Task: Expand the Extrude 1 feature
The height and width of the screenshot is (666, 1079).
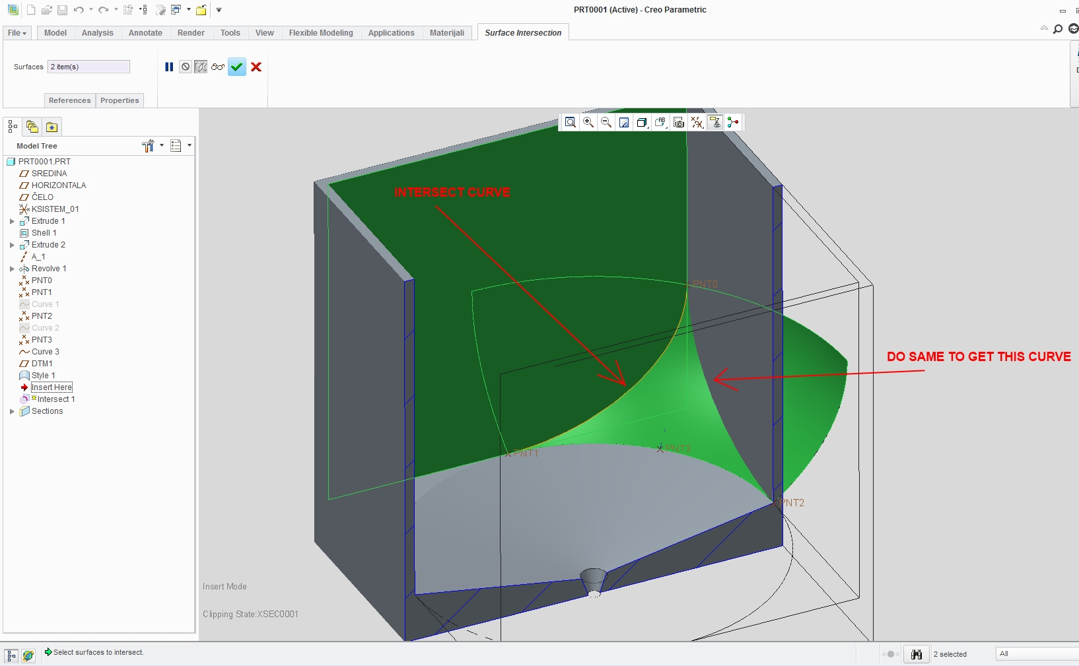Action: point(12,221)
